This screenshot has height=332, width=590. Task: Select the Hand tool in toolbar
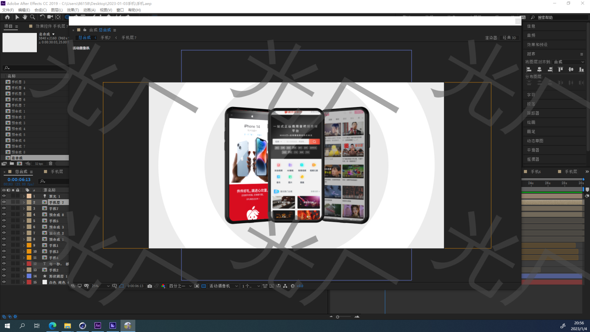tap(25, 17)
